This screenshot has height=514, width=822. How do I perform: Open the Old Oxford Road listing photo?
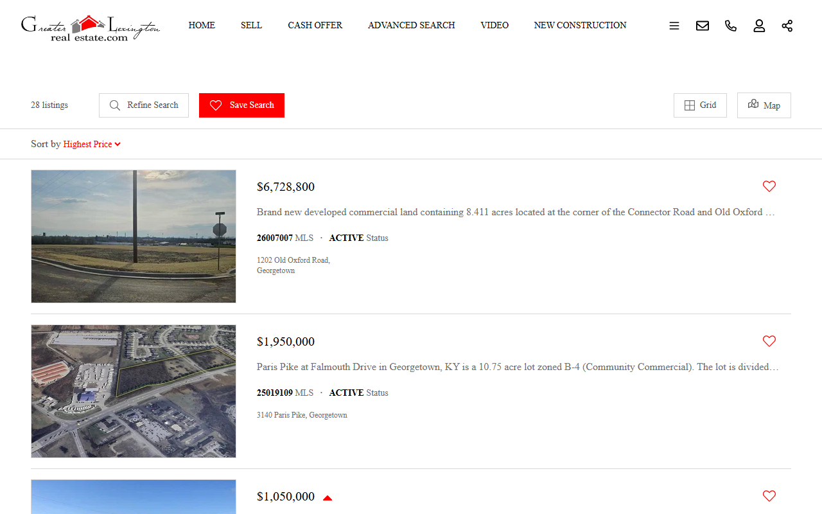pyautogui.click(x=134, y=236)
